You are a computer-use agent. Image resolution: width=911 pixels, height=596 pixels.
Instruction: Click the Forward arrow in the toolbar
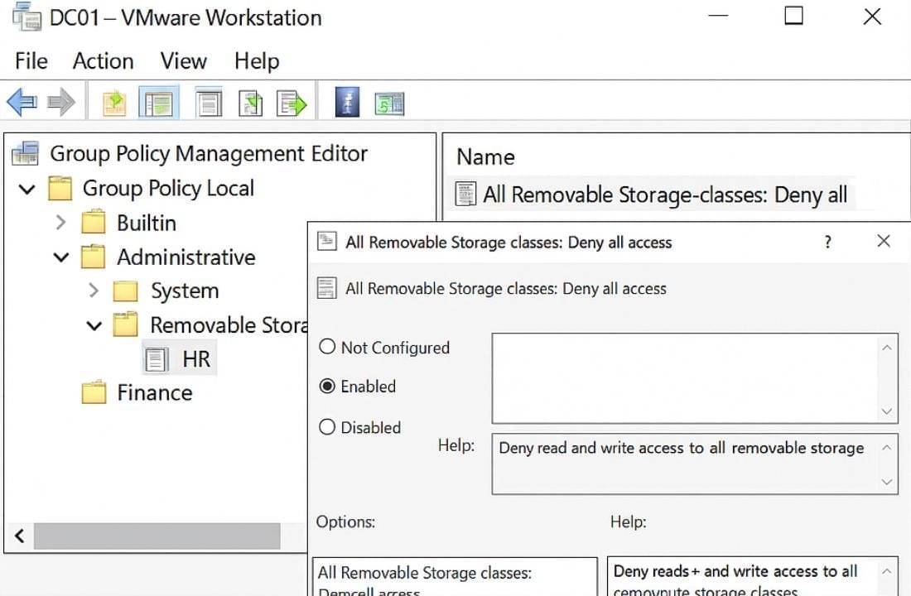[x=61, y=103]
